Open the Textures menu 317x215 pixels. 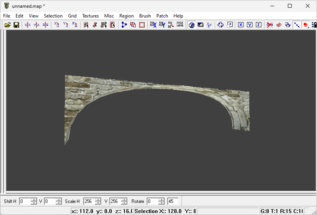pos(90,16)
